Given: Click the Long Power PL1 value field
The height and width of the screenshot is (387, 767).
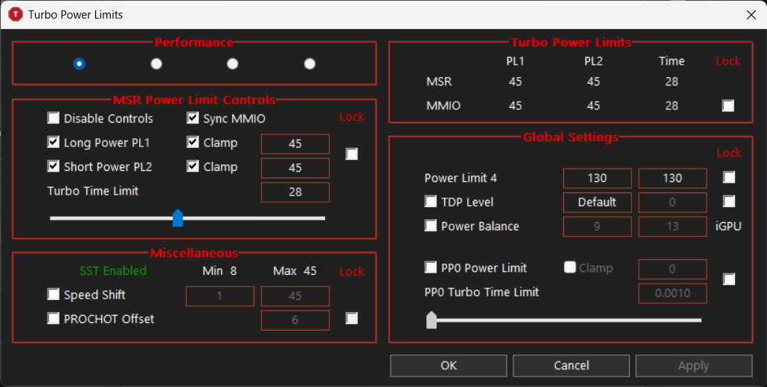Looking at the screenshot, I should 295,143.
